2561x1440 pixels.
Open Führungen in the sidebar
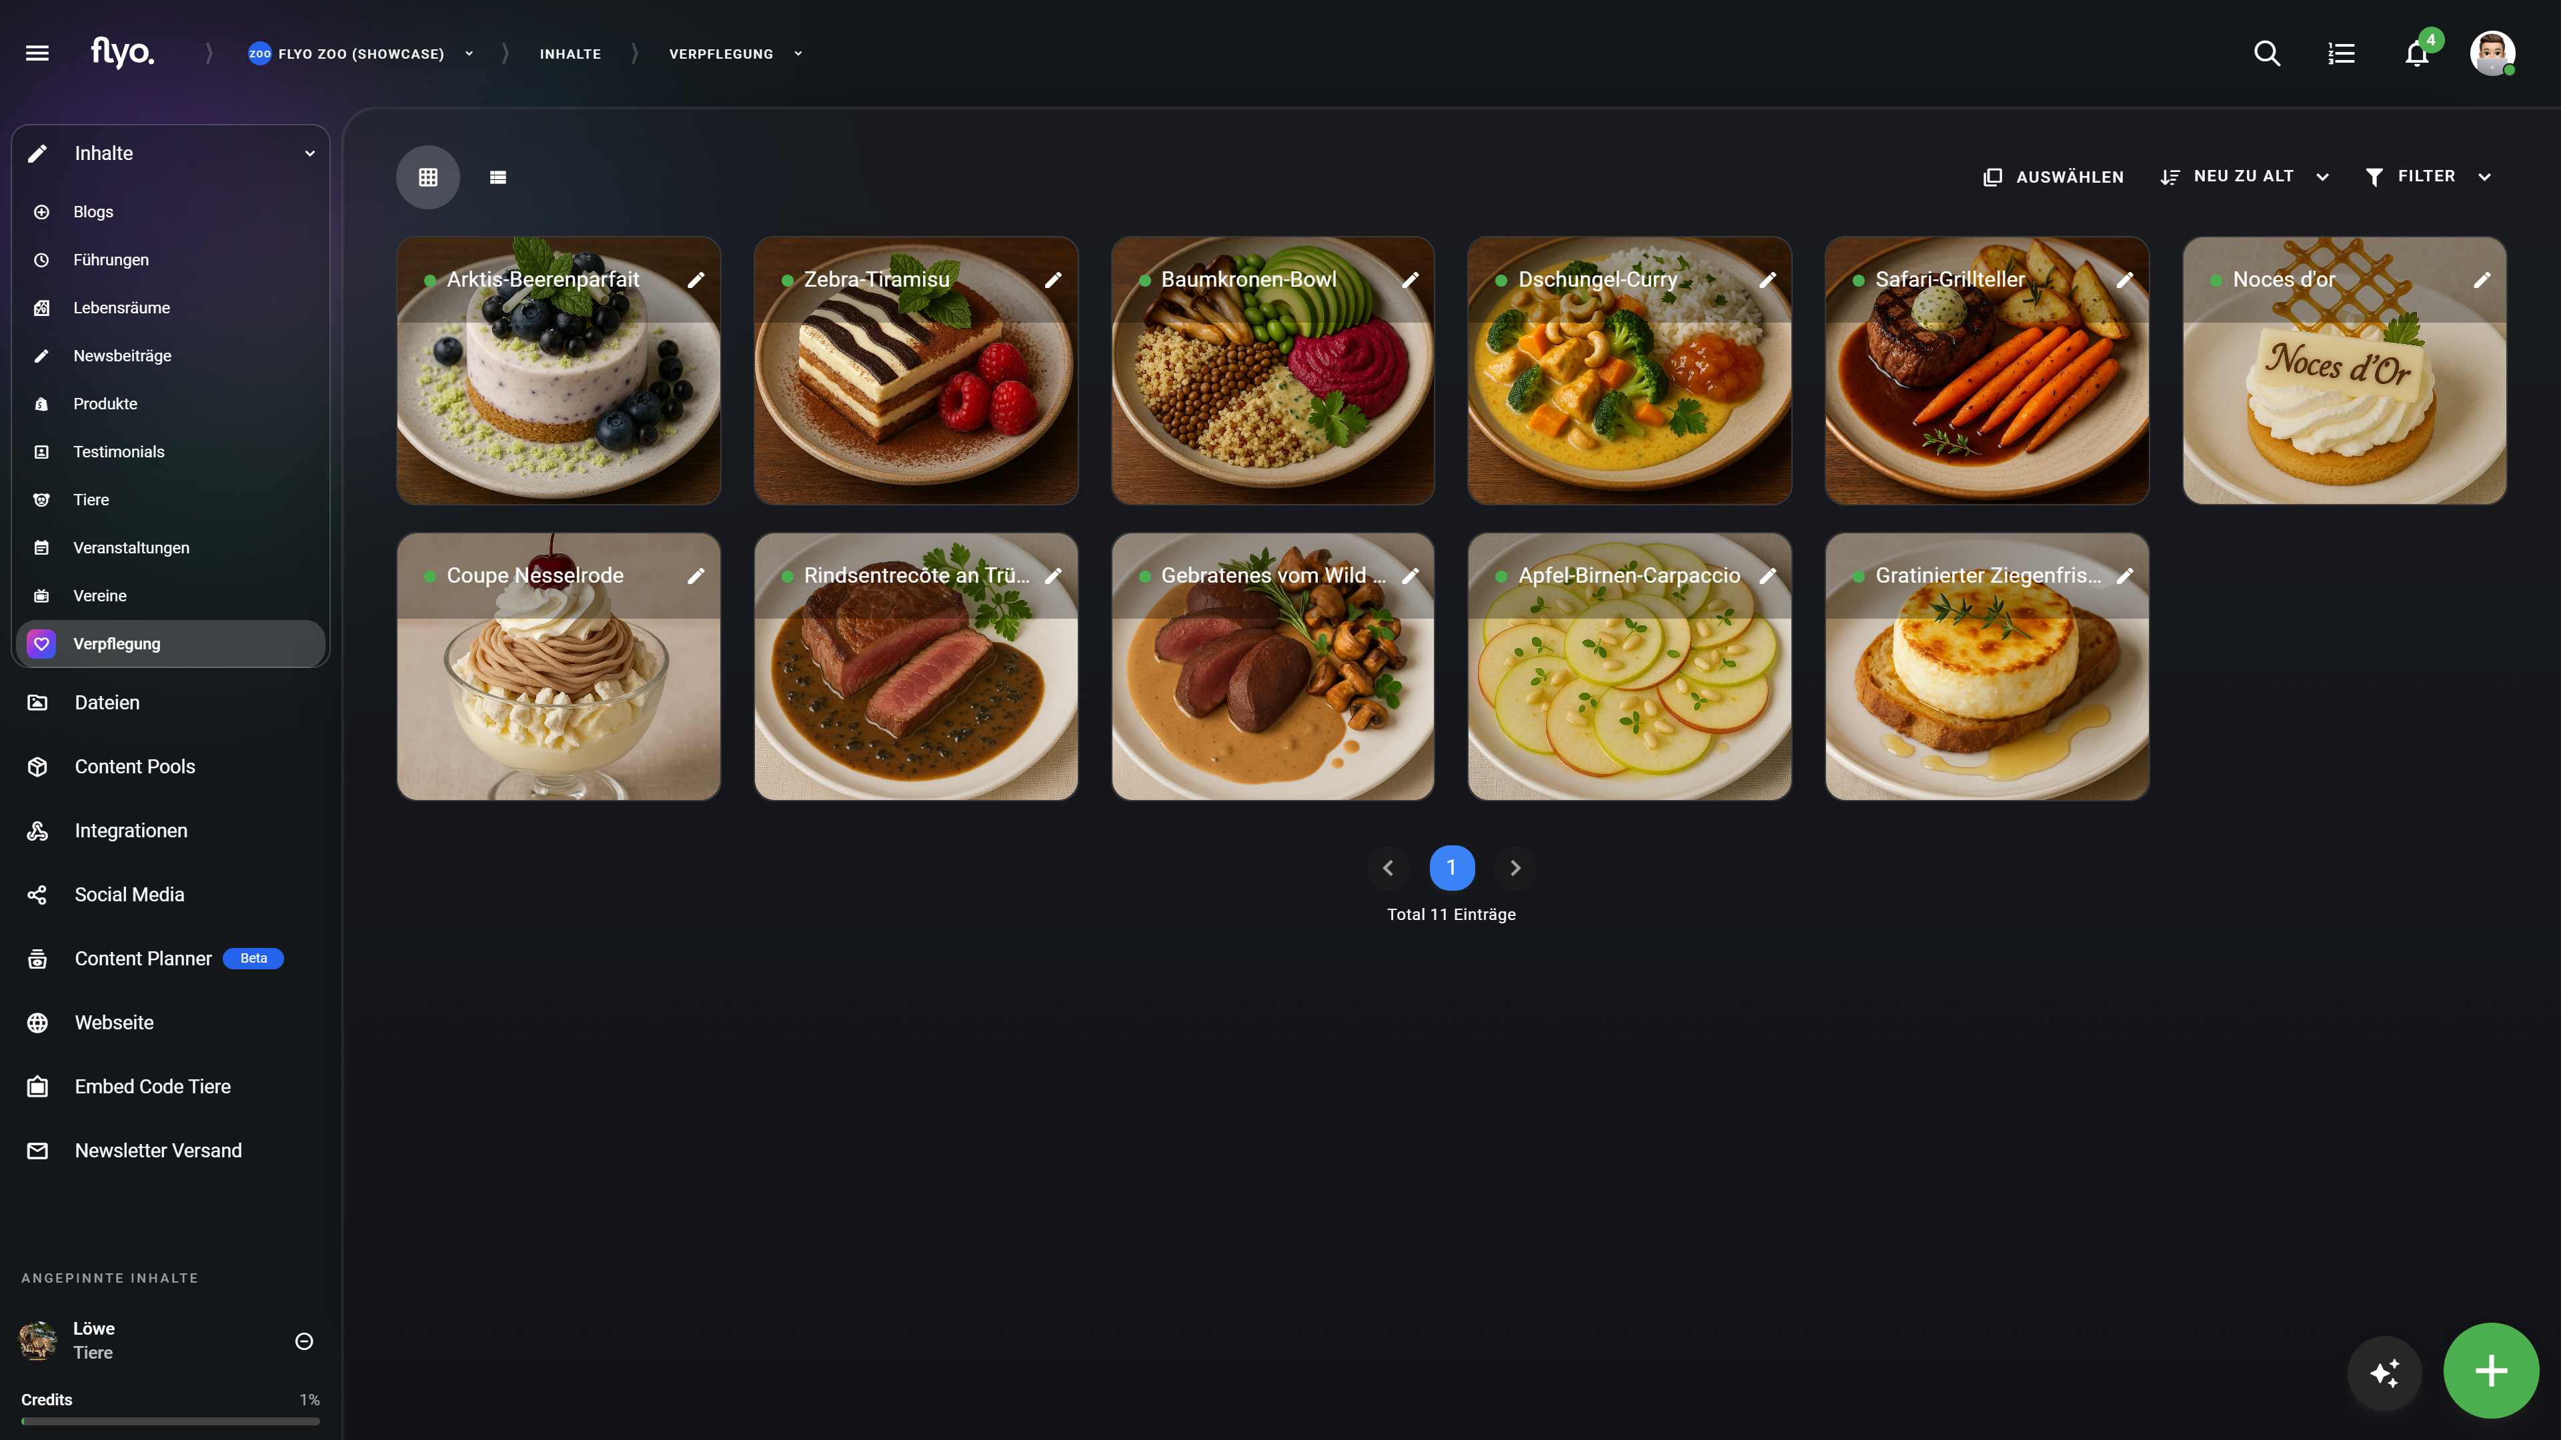tap(171, 259)
